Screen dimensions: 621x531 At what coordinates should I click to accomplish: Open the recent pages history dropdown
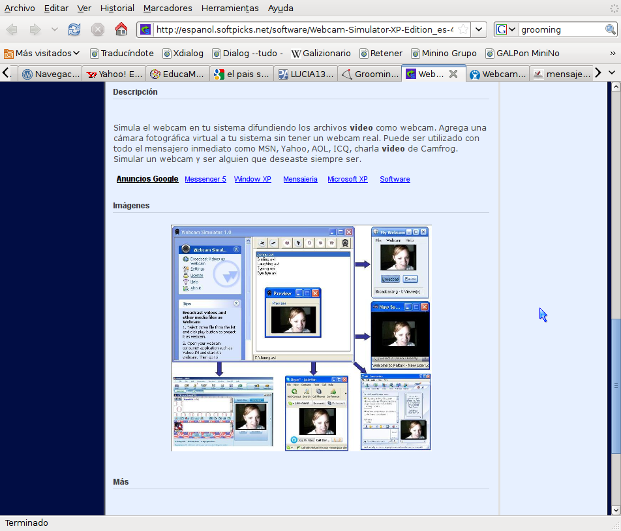[55, 29]
